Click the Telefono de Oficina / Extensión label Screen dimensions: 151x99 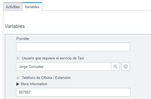pyautogui.click(x=46, y=78)
